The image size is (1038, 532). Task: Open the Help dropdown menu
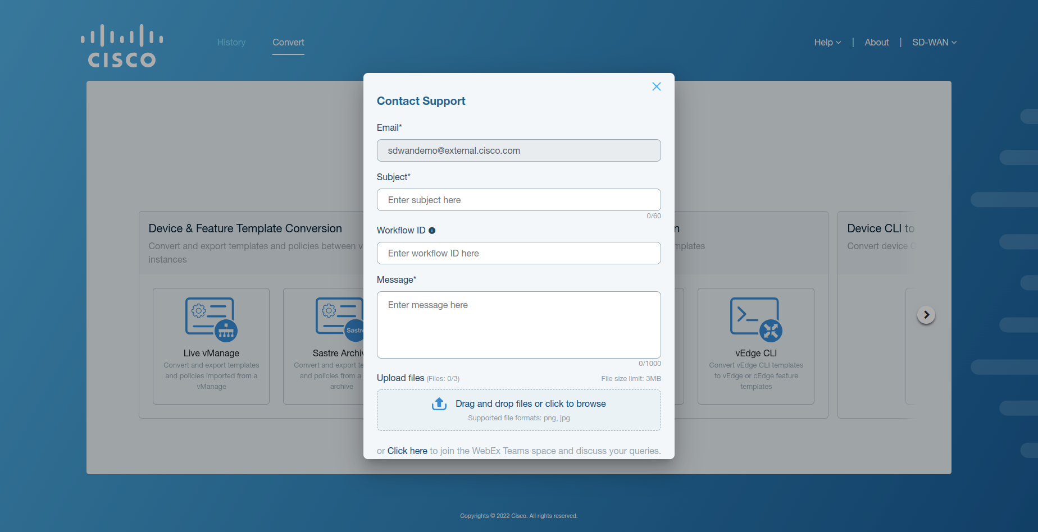[x=827, y=43]
